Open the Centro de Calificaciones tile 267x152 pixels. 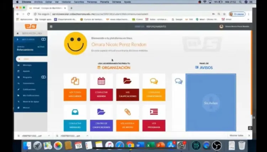101,117
